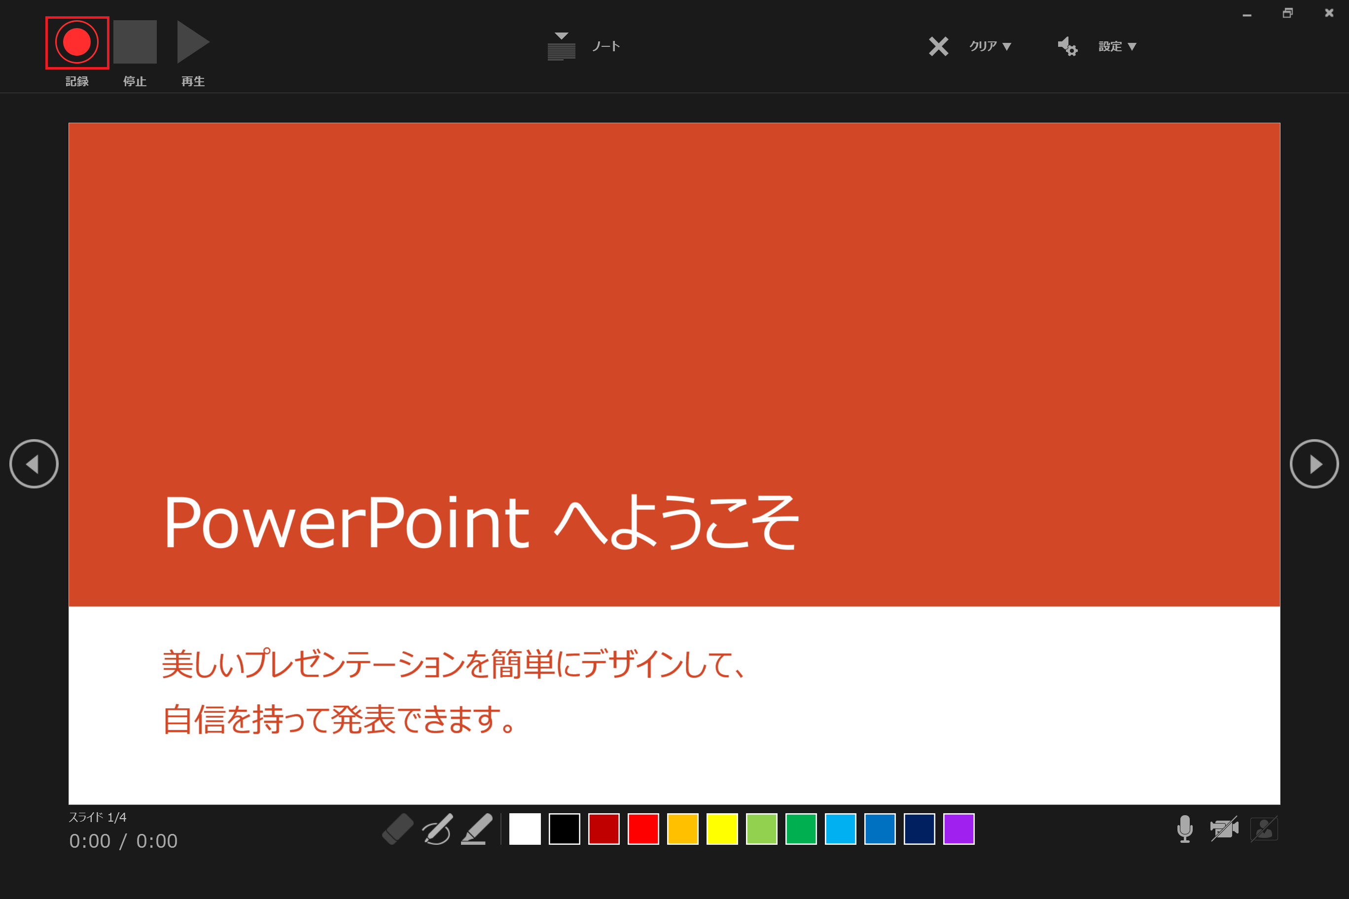Click the 停止 stop button
The height and width of the screenshot is (899, 1349).
pos(135,42)
